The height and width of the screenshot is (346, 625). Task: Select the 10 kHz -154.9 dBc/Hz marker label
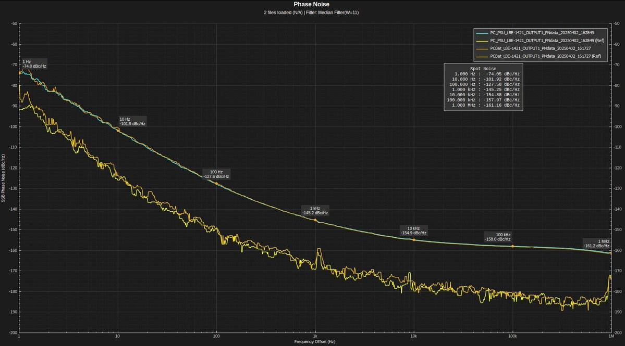pos(413,230)
